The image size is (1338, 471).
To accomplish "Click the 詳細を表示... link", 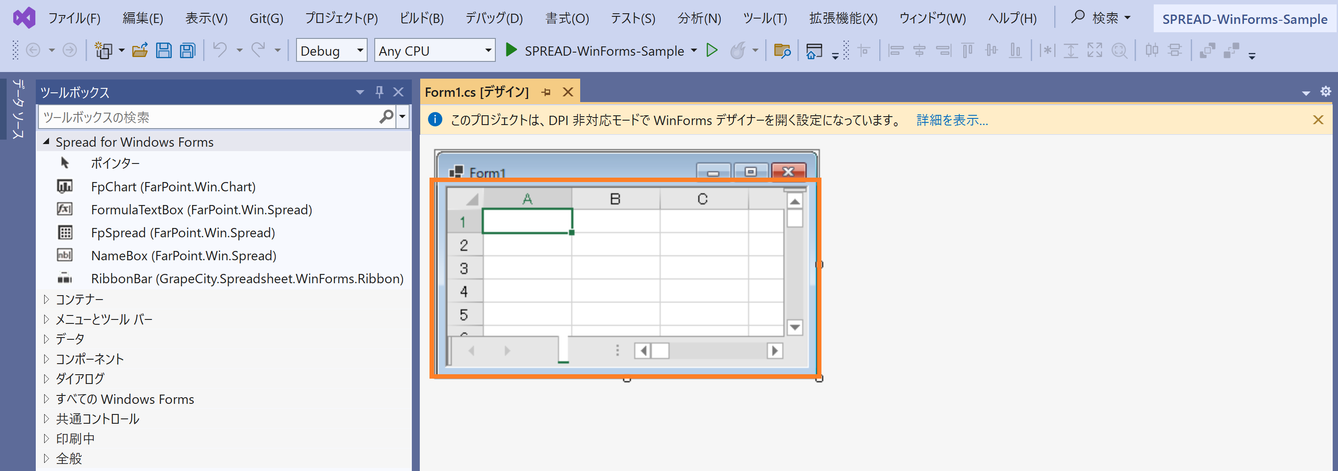I will pos(952,120).
